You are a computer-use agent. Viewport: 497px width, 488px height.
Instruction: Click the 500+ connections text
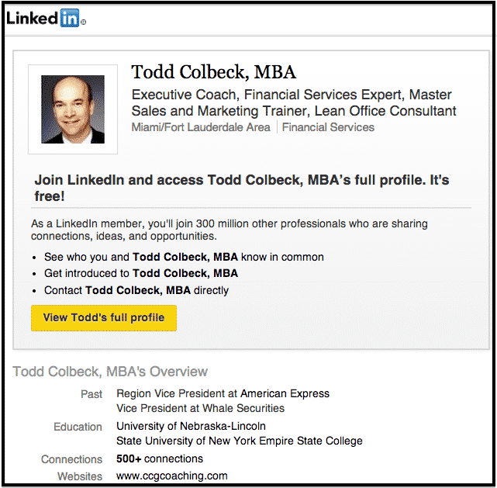coord(160,459)
